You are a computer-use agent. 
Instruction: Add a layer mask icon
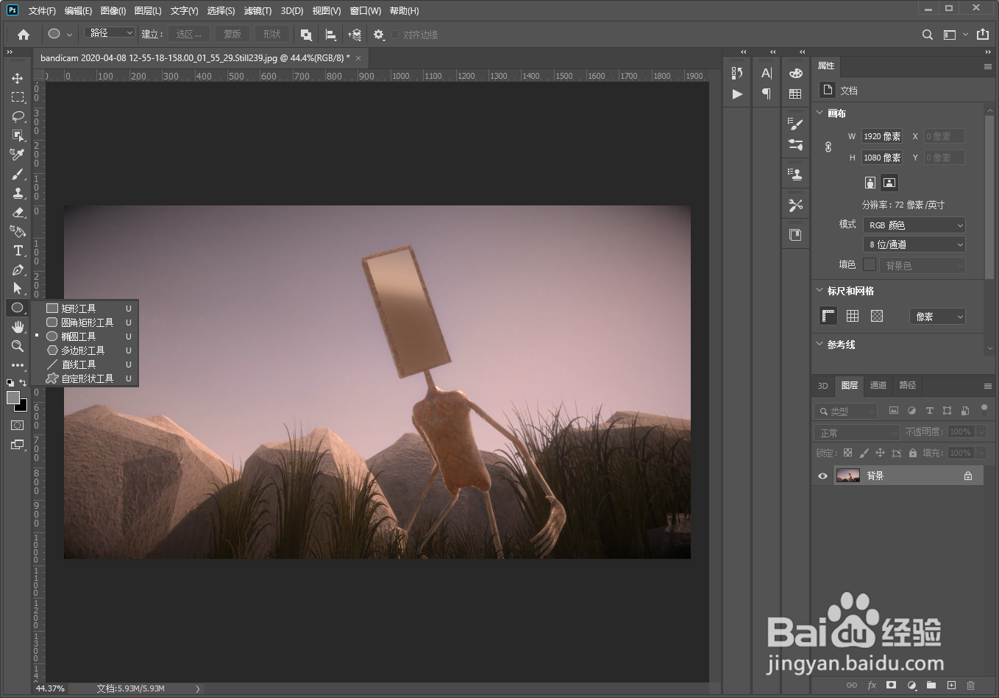[892, 685]
